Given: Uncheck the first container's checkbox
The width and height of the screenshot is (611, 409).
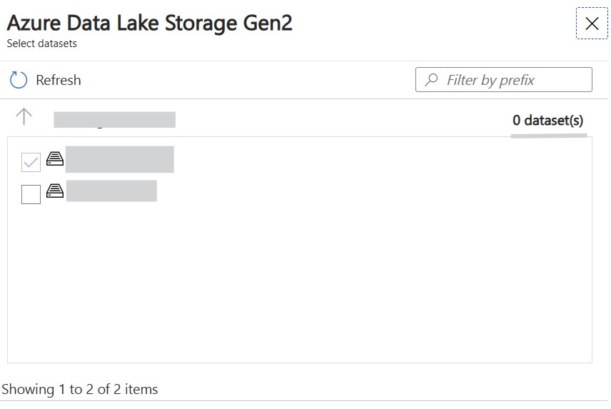Looking at the screenshot, I should 31,162.
